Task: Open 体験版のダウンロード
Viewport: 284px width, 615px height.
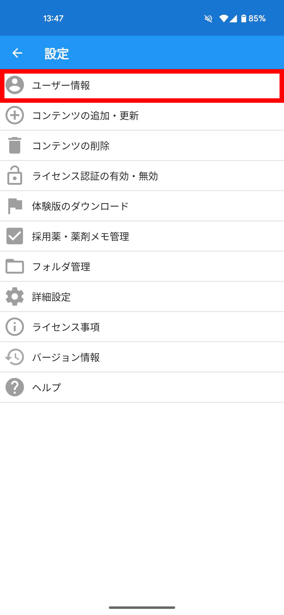Action: coord(80,206)
